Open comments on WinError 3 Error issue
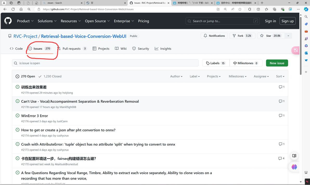The width and height of the screenshot is (310, 185). 281,115
